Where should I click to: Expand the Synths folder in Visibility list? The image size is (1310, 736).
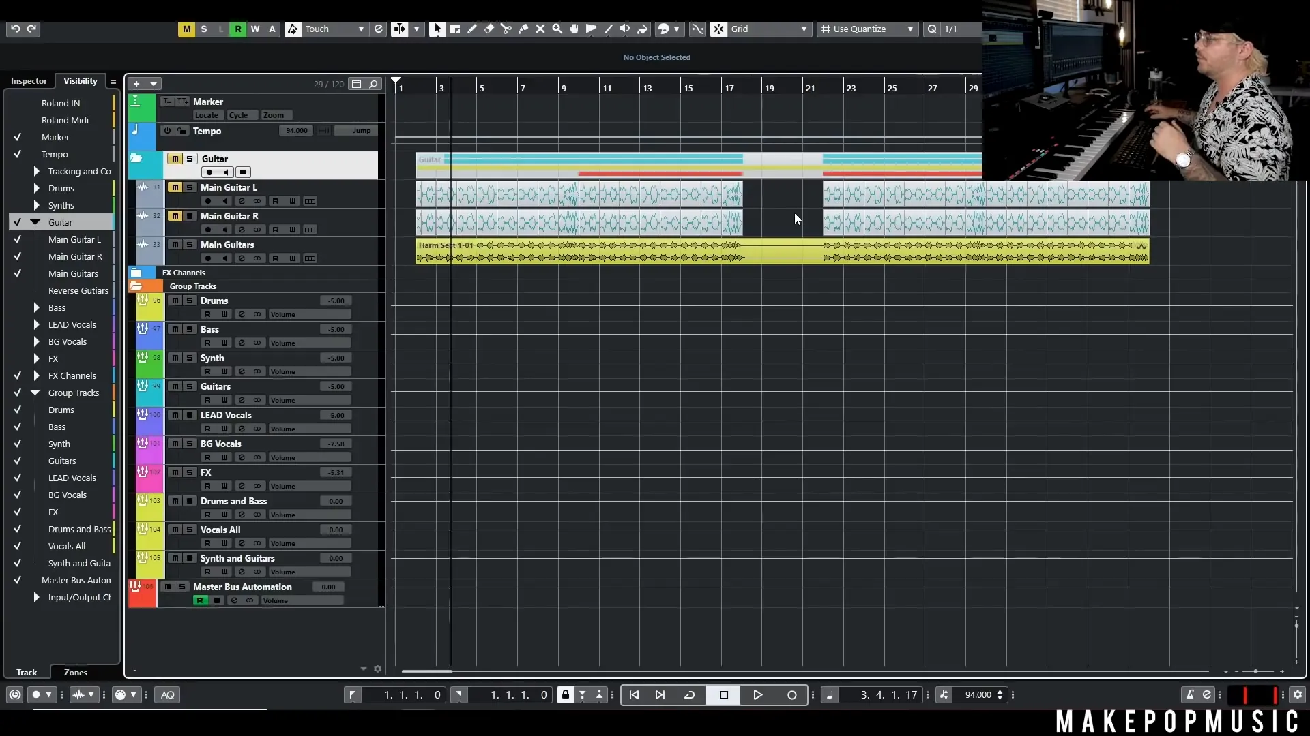(x=36, y=205)
